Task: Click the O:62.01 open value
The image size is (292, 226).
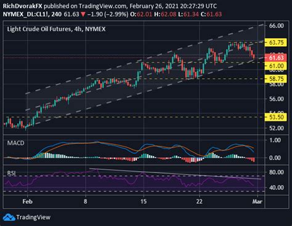Action: (x=141, y=14)
